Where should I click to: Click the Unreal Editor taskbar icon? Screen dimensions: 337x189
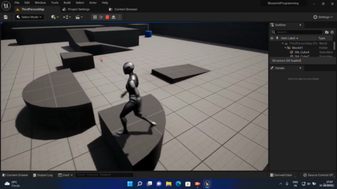(207, 184)
